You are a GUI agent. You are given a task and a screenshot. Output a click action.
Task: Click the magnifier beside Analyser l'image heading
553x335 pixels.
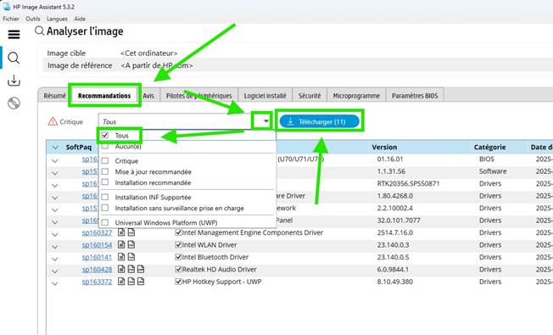tap(40, 31)
